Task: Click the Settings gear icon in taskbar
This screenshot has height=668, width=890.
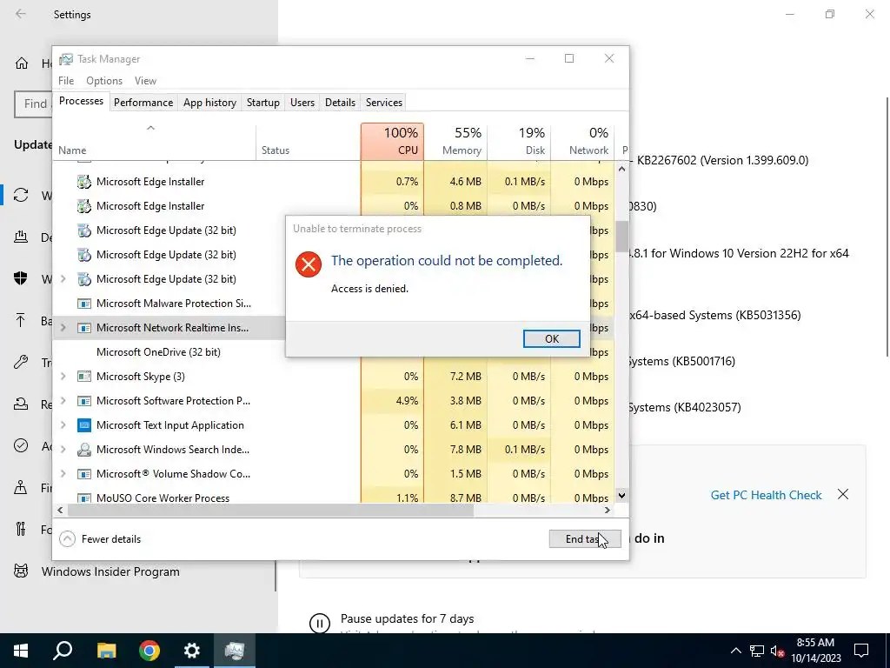Action: tap(192, 651)
